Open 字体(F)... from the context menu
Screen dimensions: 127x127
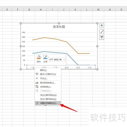[48, 78]
